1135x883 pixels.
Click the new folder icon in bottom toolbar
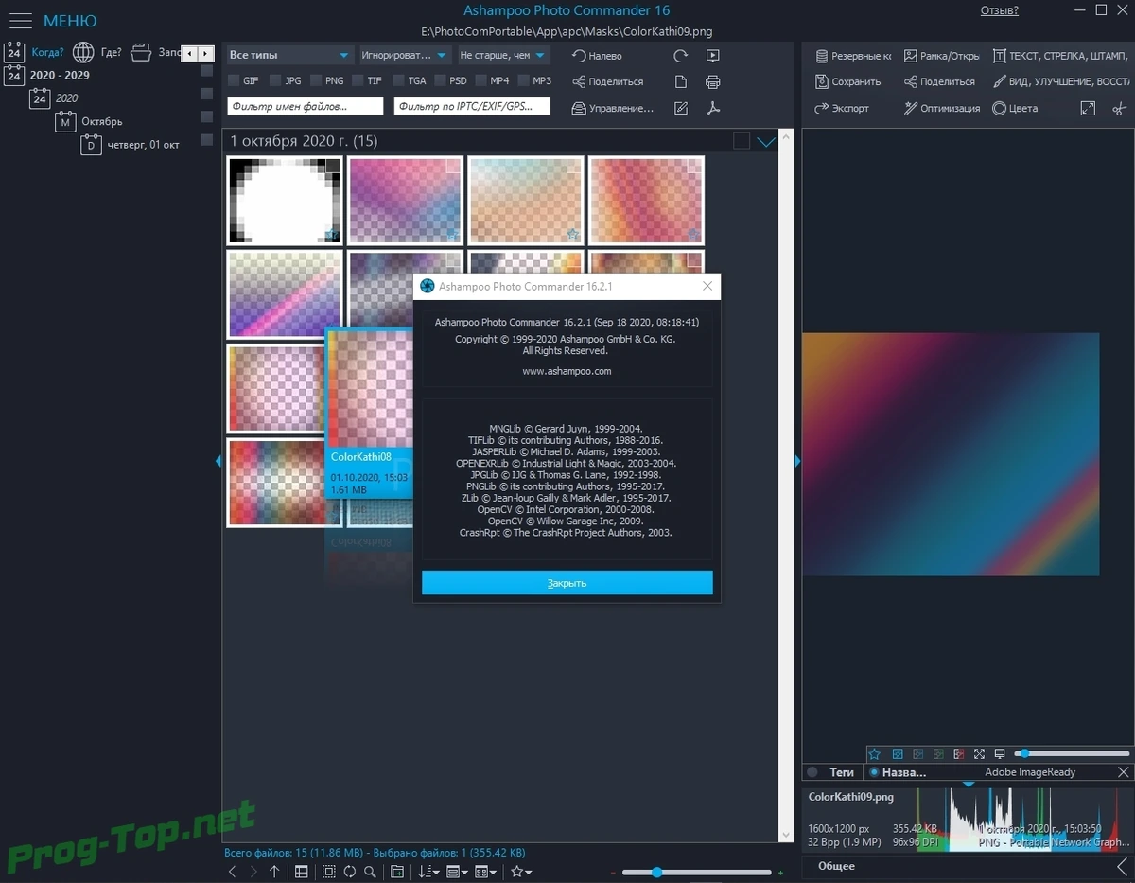[x=397, y=872]
